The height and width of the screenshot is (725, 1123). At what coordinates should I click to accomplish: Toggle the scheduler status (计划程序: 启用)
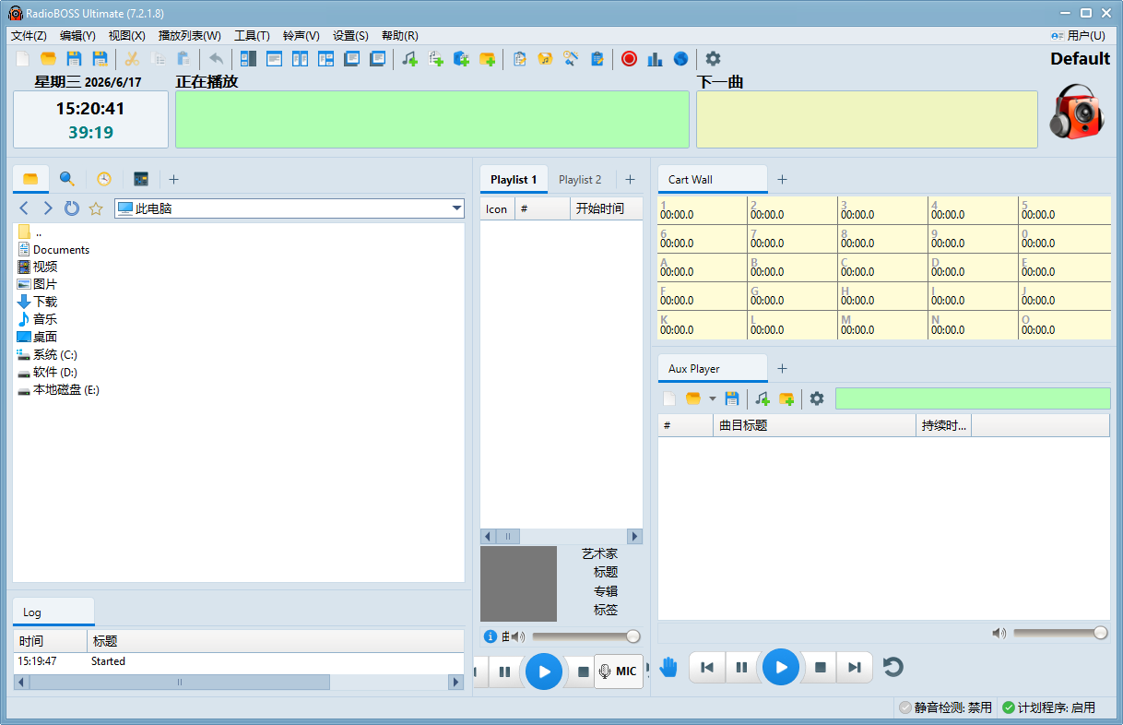pyautogui.click(x=1049, y=707)
